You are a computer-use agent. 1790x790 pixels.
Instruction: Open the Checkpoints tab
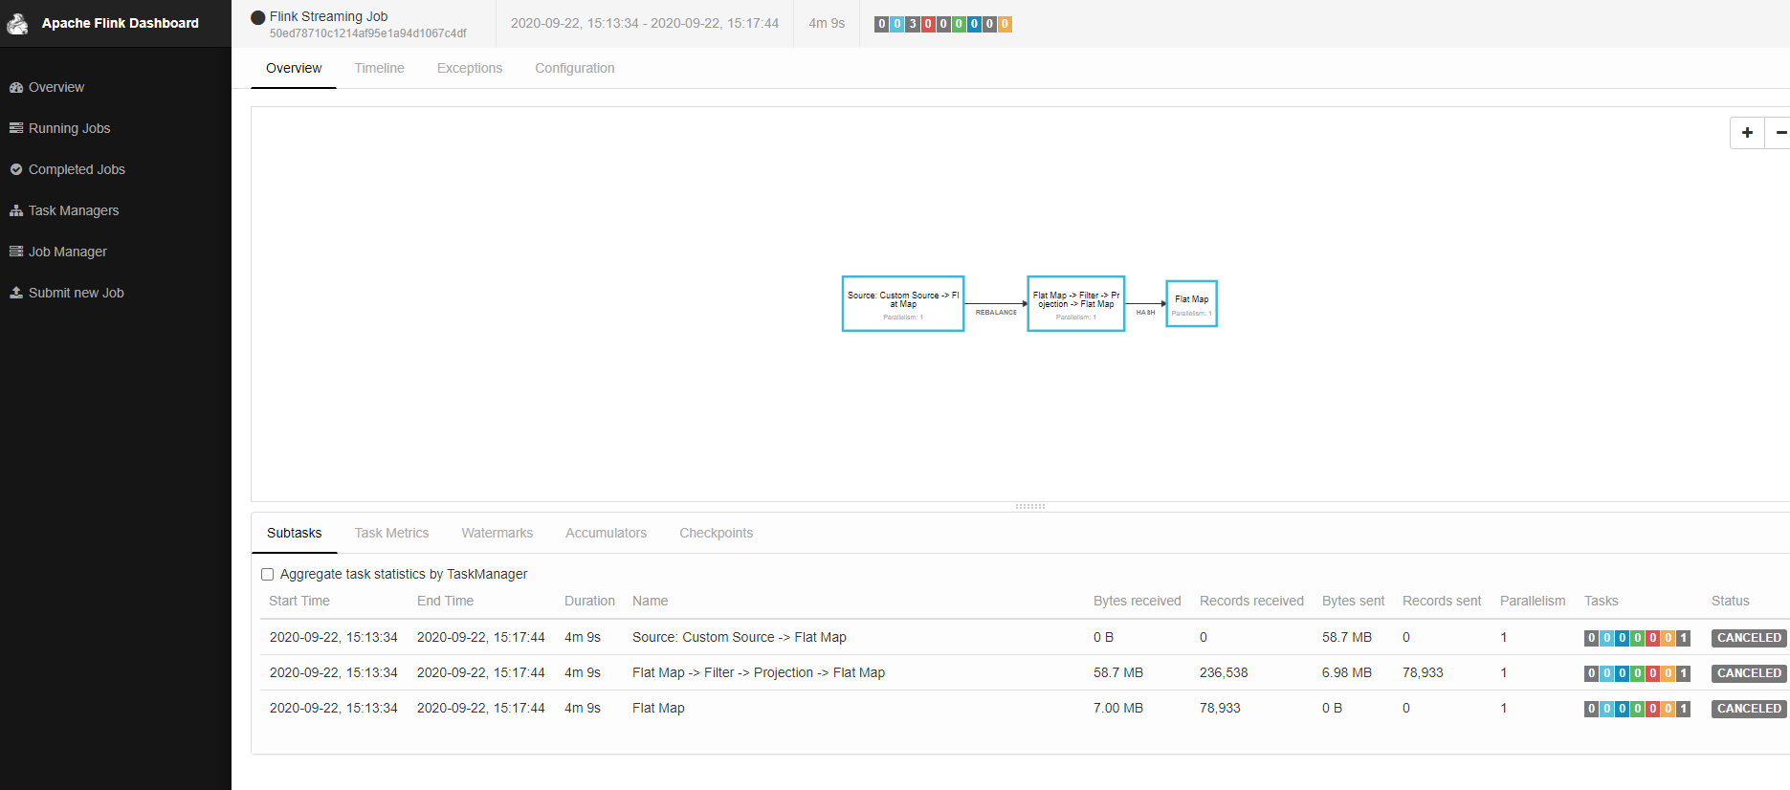tap(717, 533)
